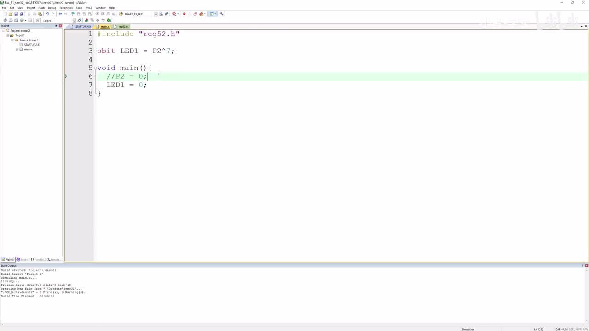Click the Undo arrow icon
The image size is (589, 331).
[47, 14]
